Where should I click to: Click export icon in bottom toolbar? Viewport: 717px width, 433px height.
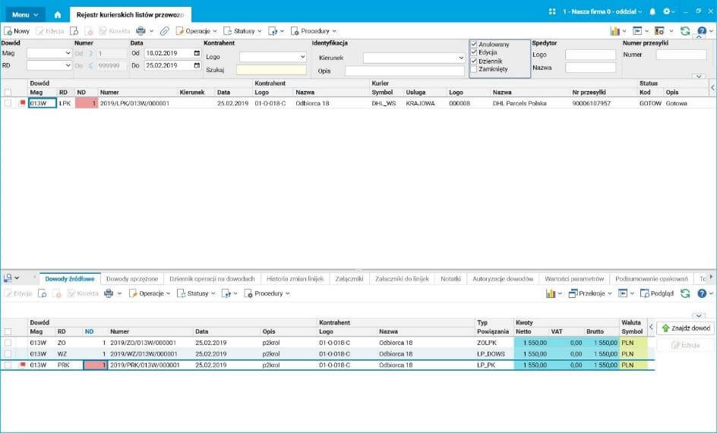[226, 293]
